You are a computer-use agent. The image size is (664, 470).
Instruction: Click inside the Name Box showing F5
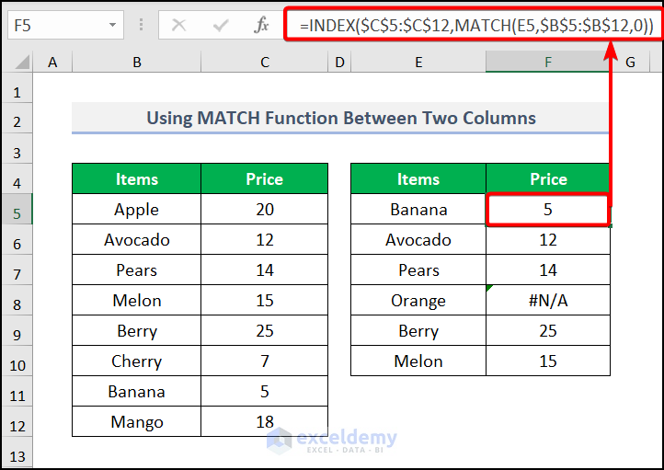click(55, 26)
